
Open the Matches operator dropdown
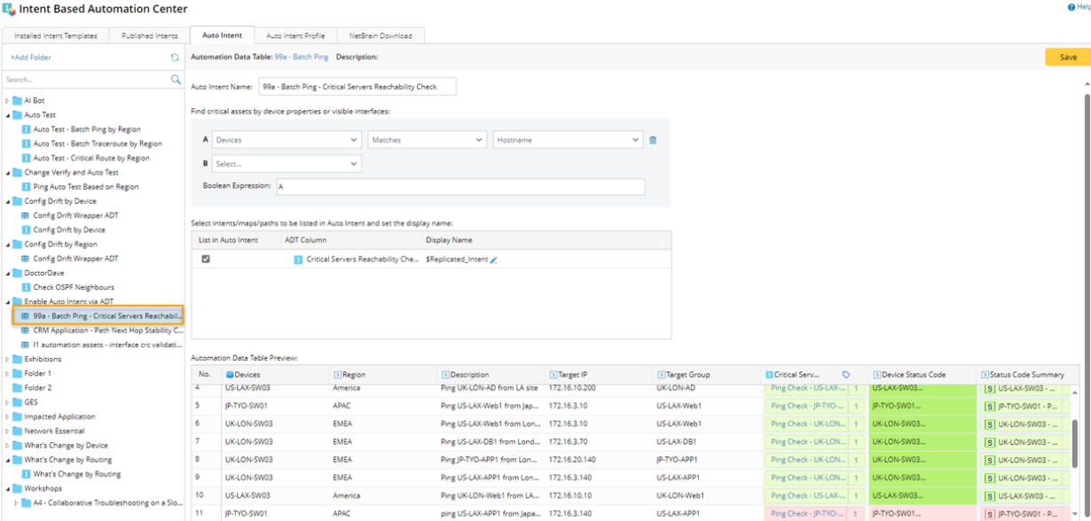pos(428,140)
